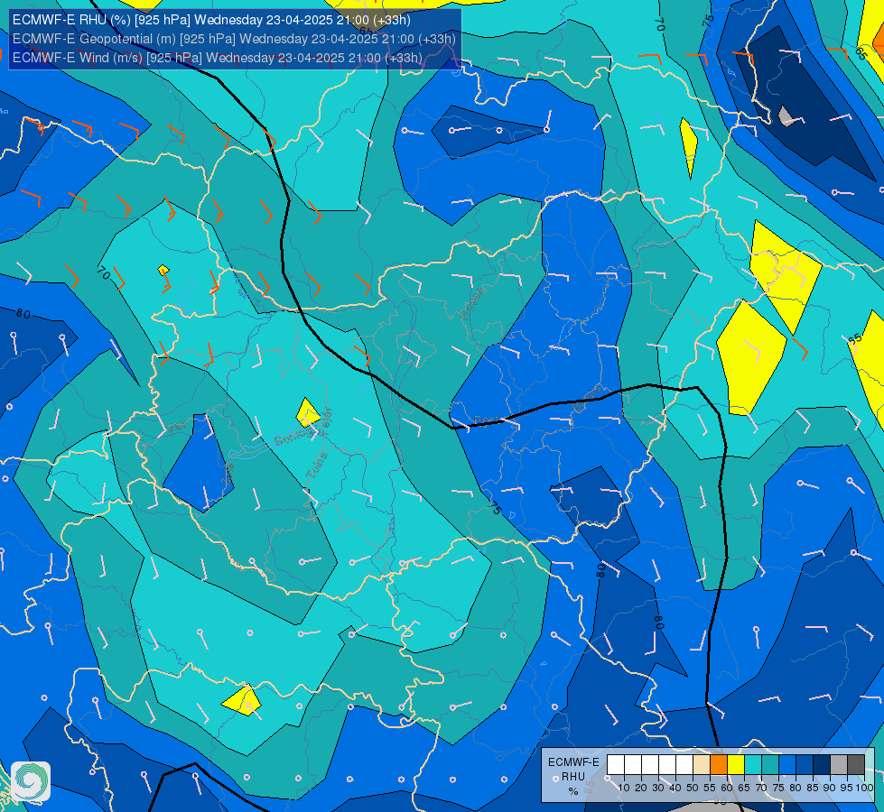This screenshot has height=812, width=884.
Task: Click the '90' tick value in legend
Action: (x=829, y=788)
